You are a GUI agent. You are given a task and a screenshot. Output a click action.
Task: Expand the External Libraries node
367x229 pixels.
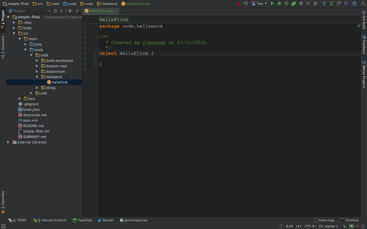coord(8,142)
